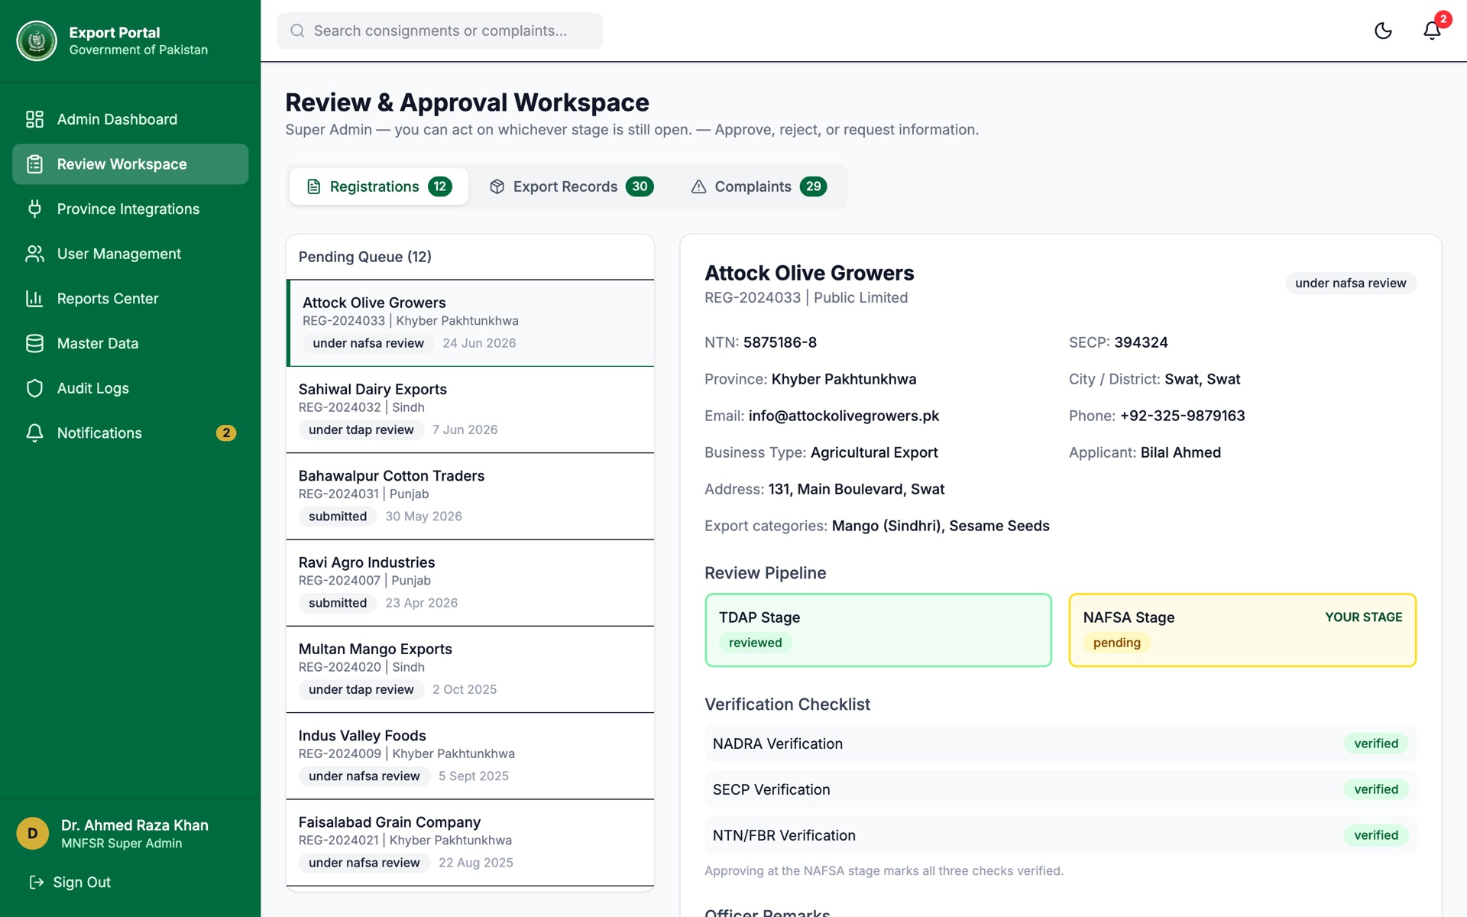
Task: Open the Reports Center
Action: (131, 299)
